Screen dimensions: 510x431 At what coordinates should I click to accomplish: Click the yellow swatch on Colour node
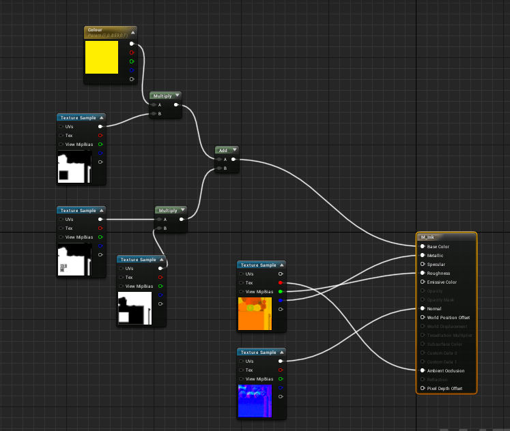pyautogui.click(x=101, y=57)
